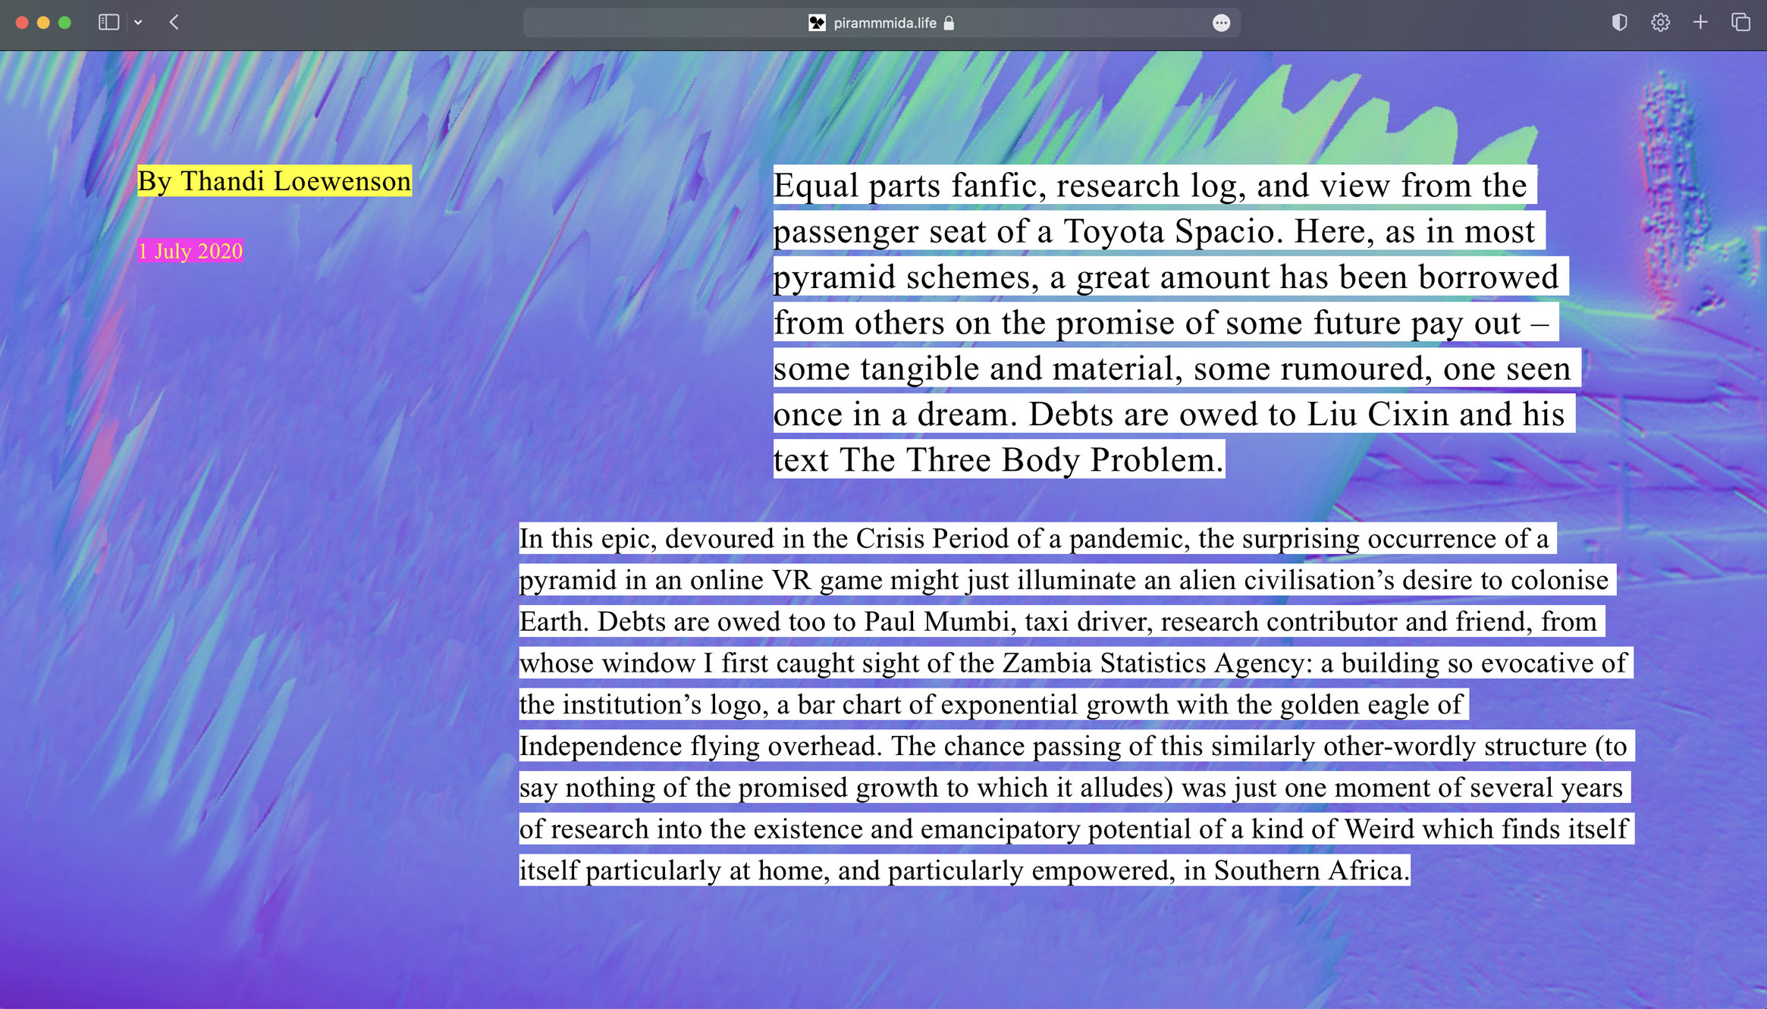The height and width of the screenshot is (1009, 1767).
Task: Show the tab overview
Action: [x=1740, y=22]
